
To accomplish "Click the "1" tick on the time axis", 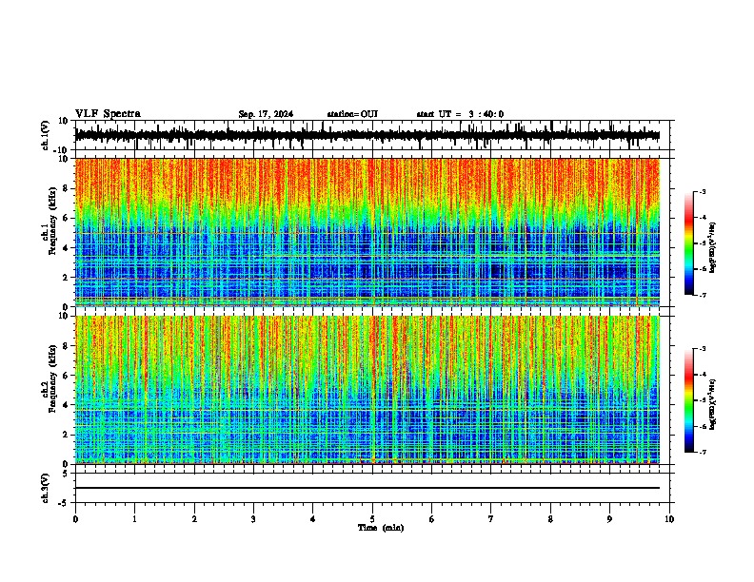I will [x=134, y=519].
